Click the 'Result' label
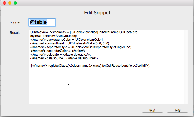194x117 pixels. tap(15, 33)
